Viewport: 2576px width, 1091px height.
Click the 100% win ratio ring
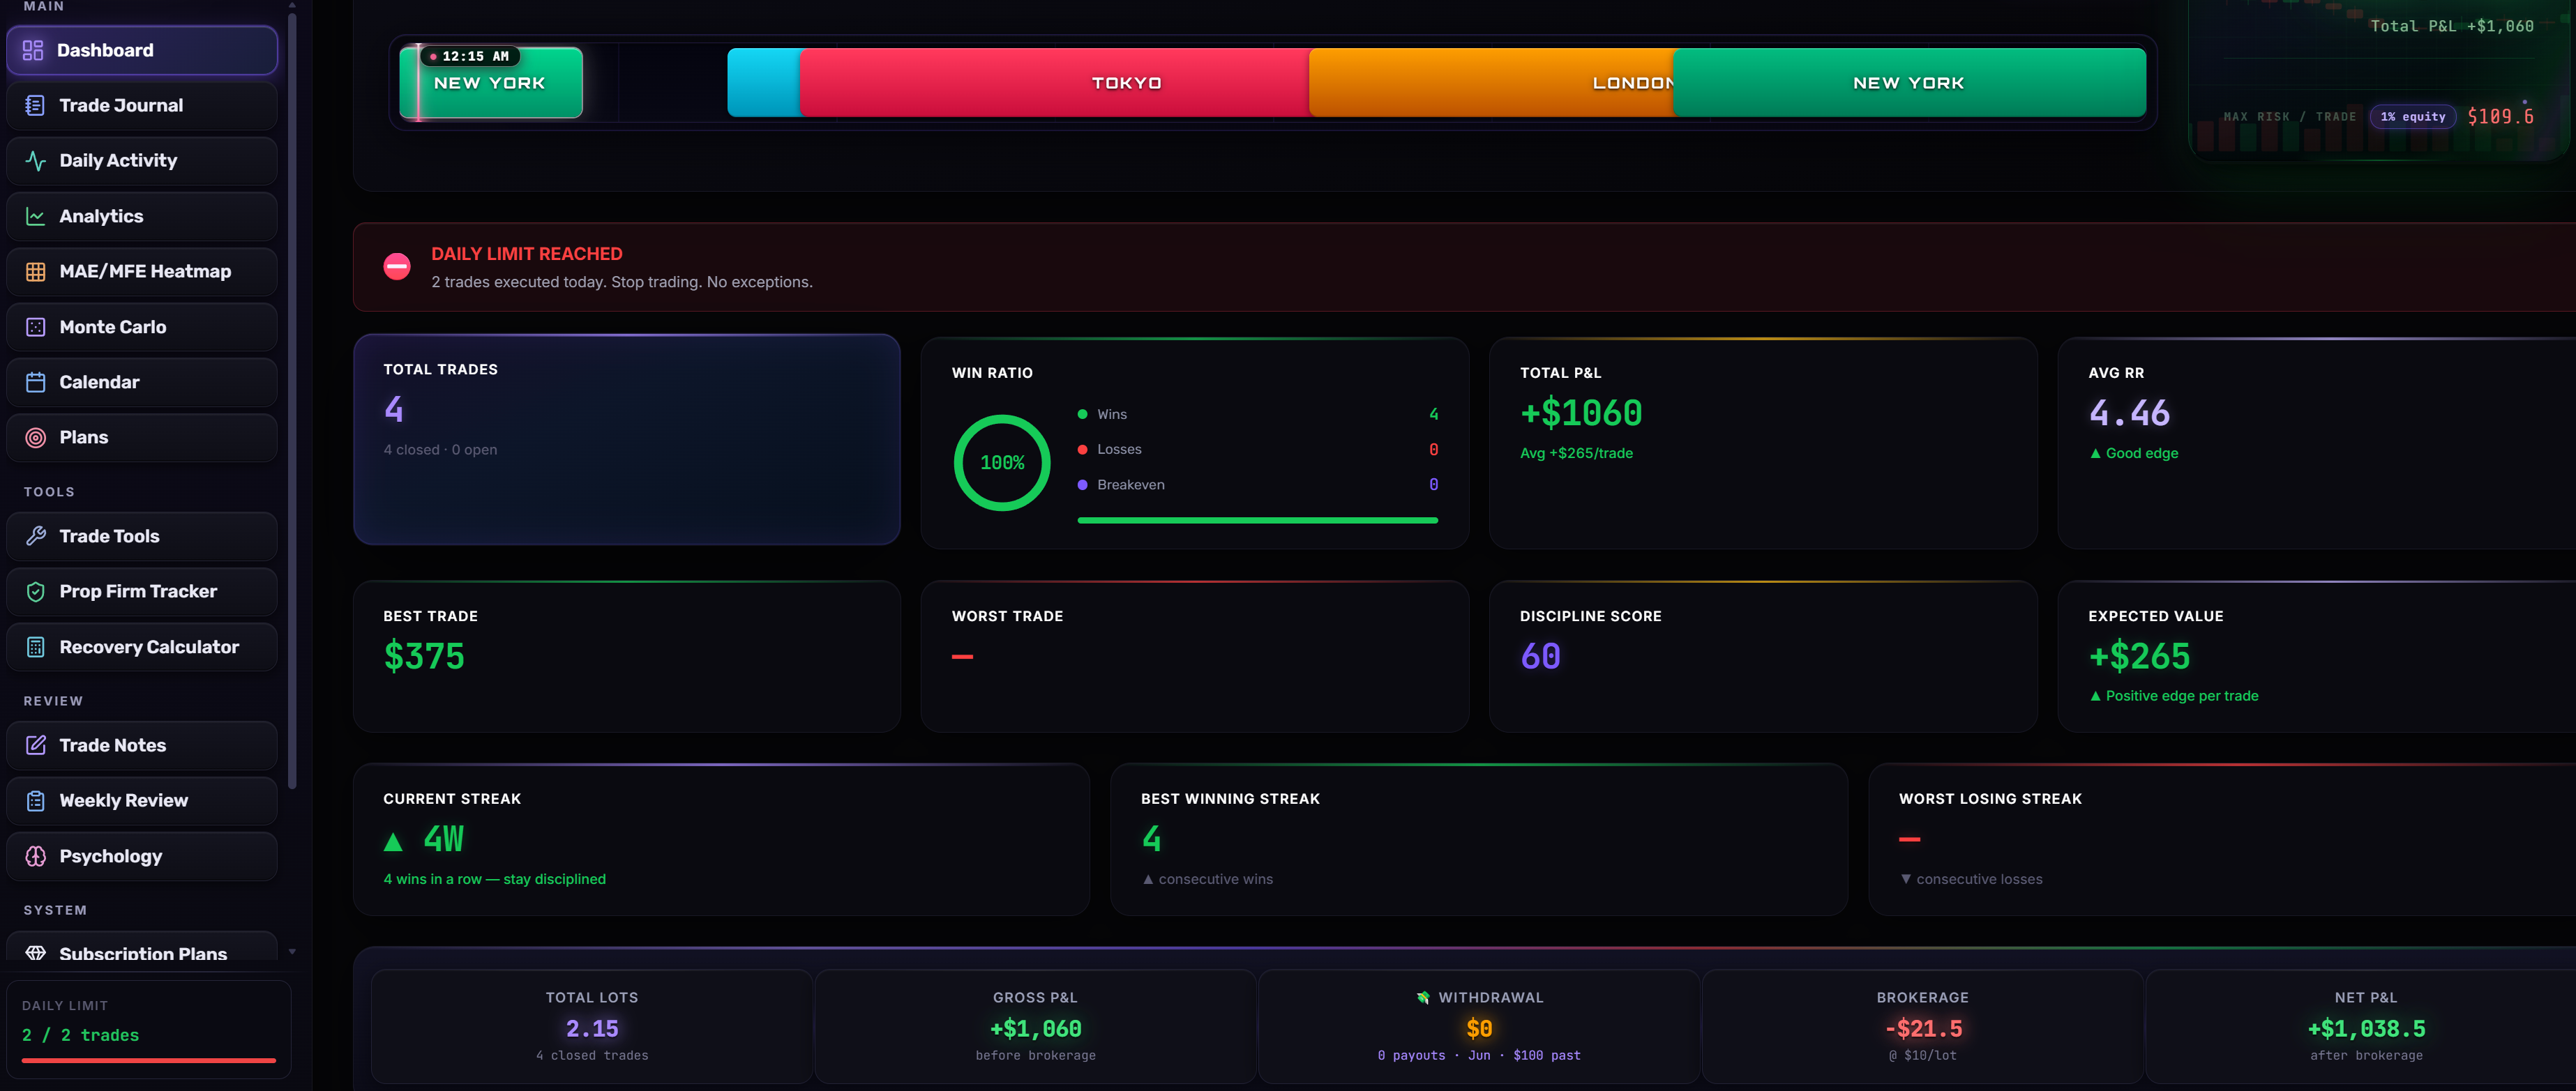coord(1002,463)
